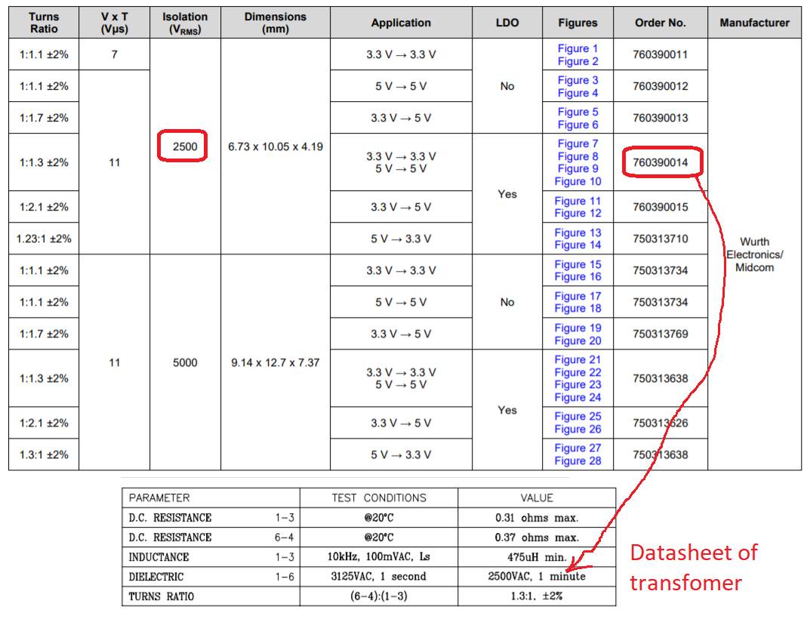807x622 pixels.
Task: Select order number 750313710
Action: (x=661, y=239)
